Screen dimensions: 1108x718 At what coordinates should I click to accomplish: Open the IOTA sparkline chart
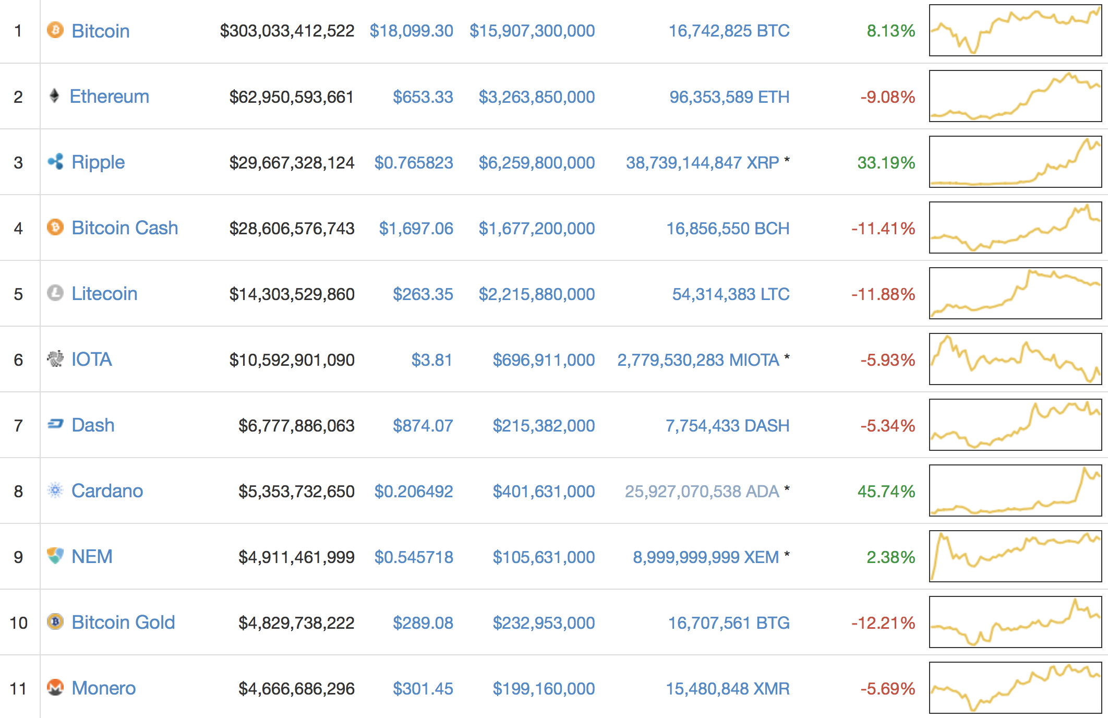tap(1016, 359)
